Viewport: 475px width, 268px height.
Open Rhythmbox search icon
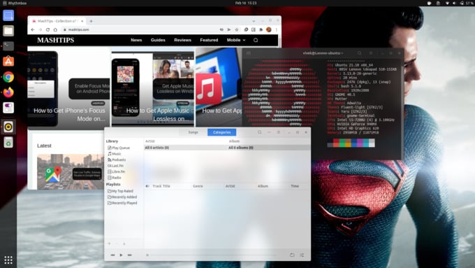pyautogui.click(x=260, y=132)
